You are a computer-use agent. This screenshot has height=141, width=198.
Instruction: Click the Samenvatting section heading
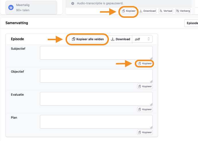pos(17,23)
